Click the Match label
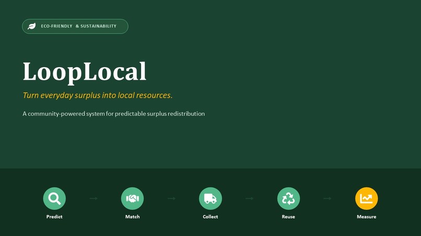The width and height of the screenshot is (421, 236). [x=132, y=217]
